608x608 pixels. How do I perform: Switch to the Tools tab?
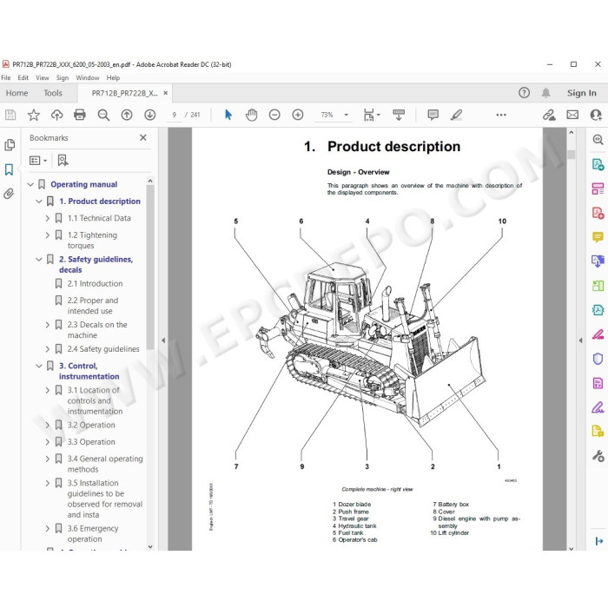(x=53, y=93)
